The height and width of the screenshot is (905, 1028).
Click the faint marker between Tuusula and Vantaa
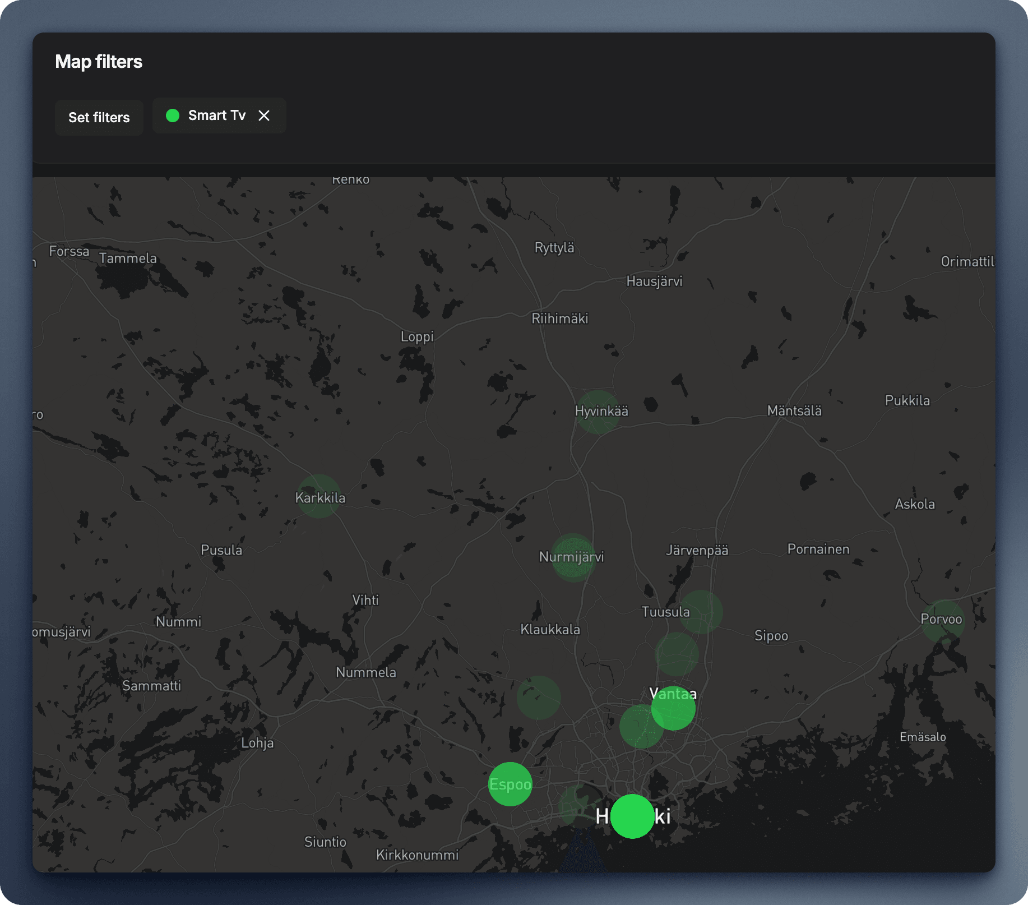[677, 654]
